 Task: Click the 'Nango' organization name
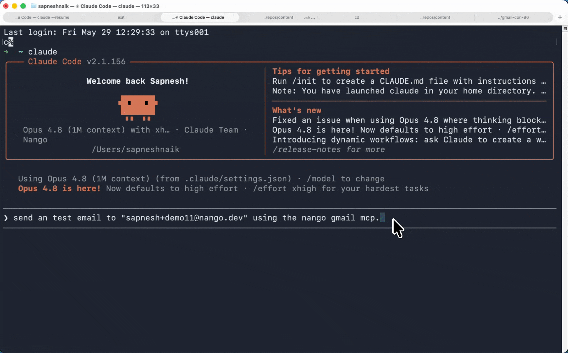click(35, 140)
